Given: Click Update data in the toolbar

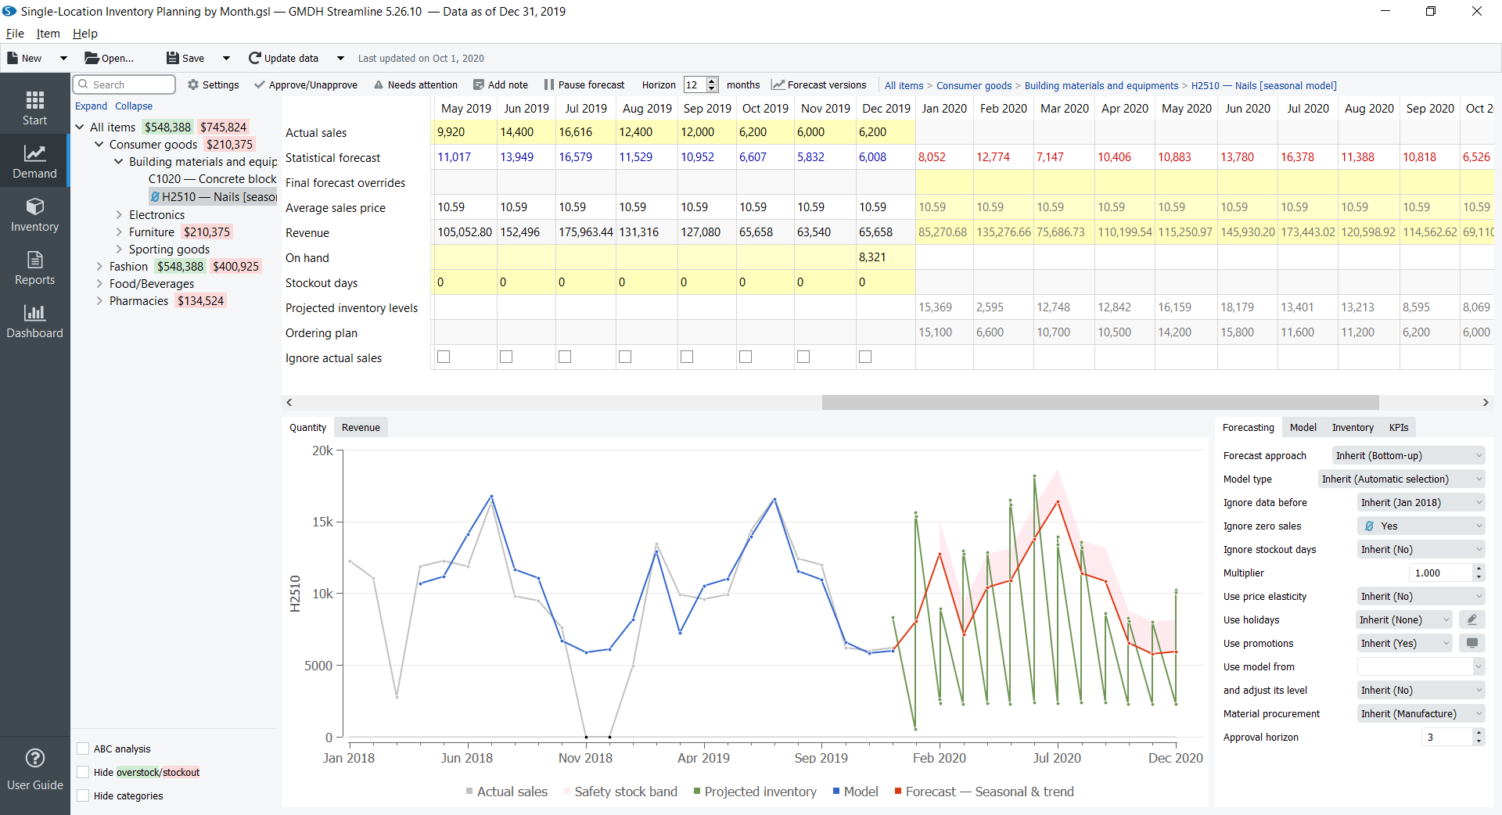Looking at the screenshot, I should click(x=291, y=58).
